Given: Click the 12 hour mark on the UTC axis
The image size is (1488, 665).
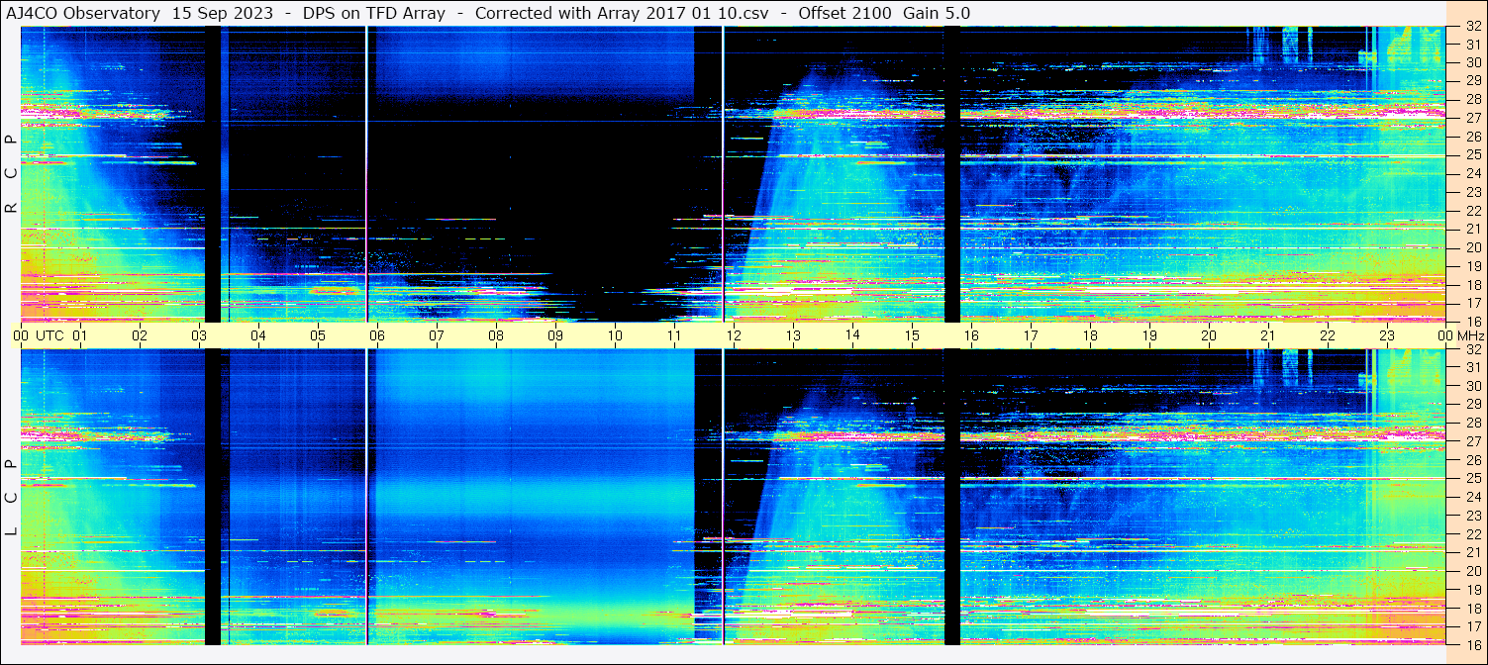Looking at the screenshot, I should 734,335.
